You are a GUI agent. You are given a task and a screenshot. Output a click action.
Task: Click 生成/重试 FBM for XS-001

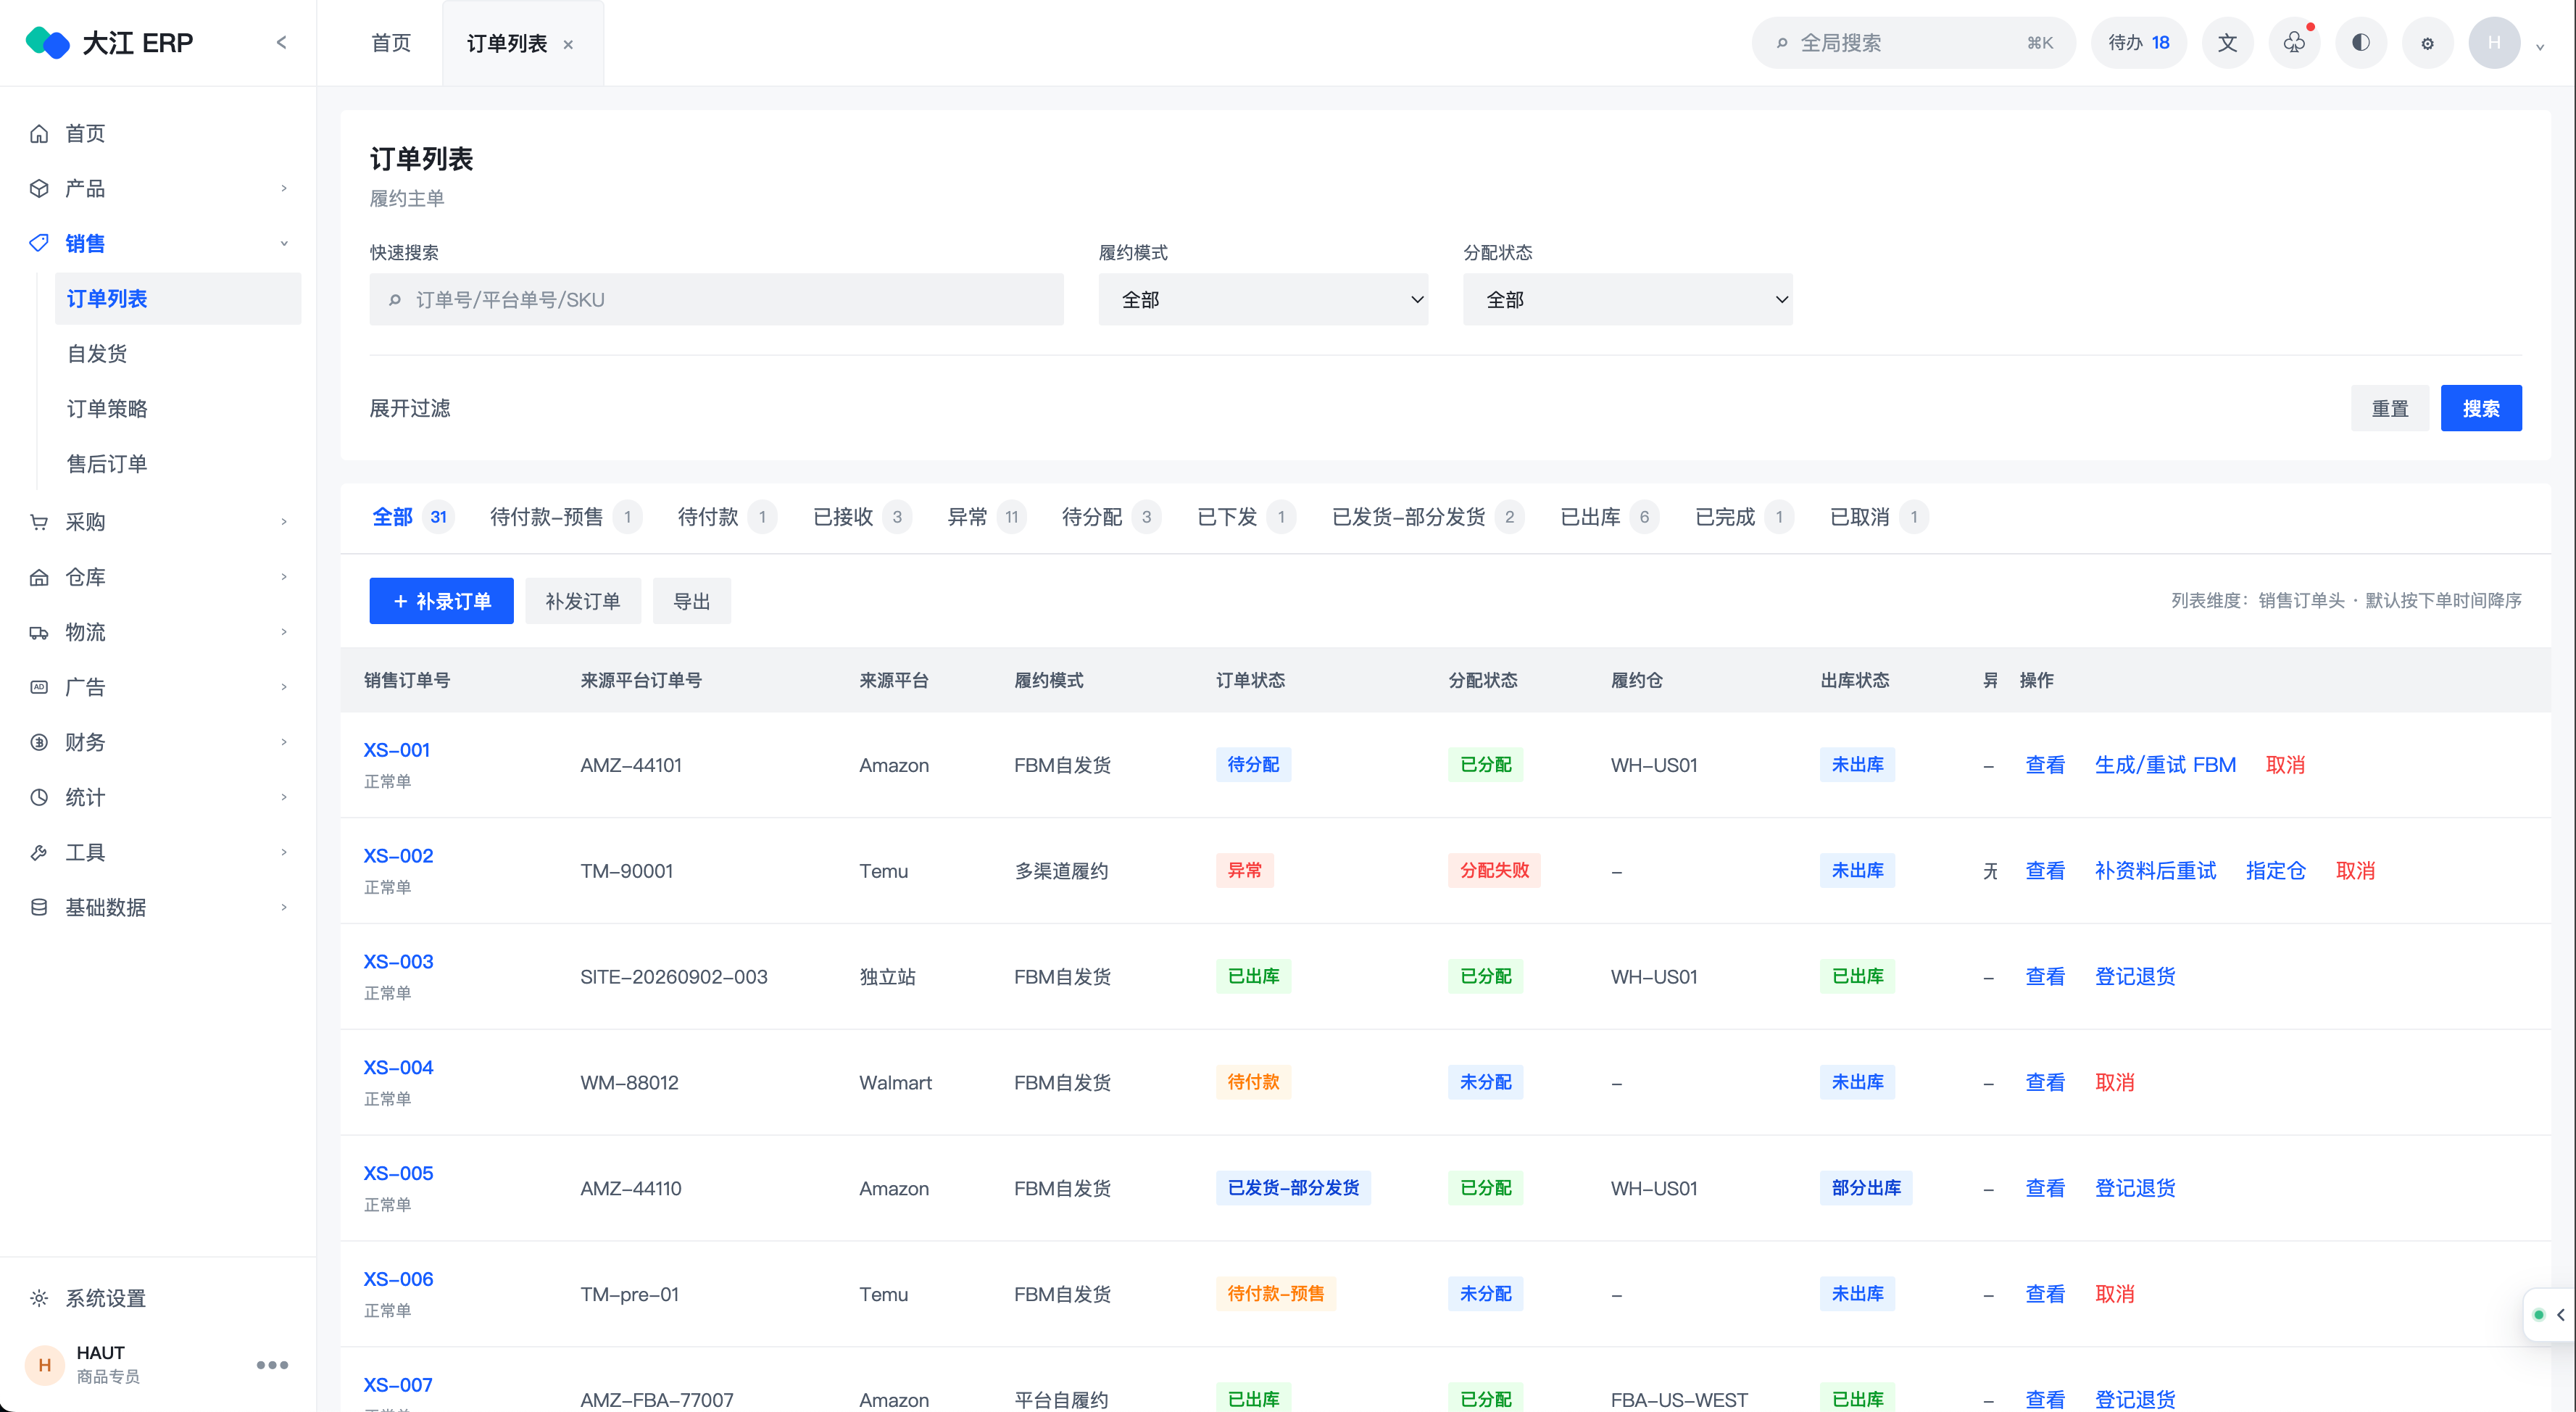(2165, 765)
